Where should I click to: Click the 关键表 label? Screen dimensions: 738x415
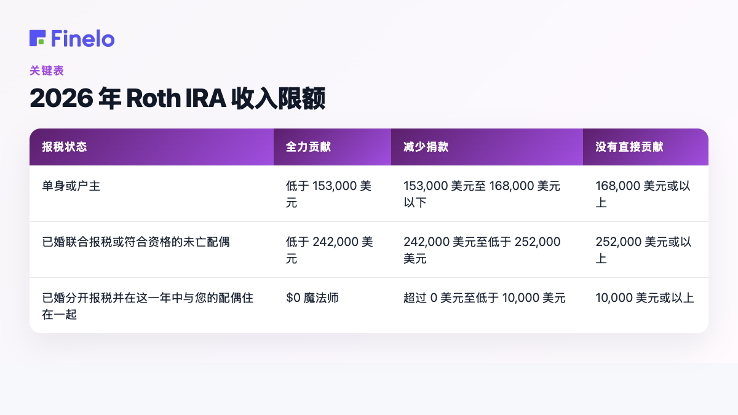47,71
